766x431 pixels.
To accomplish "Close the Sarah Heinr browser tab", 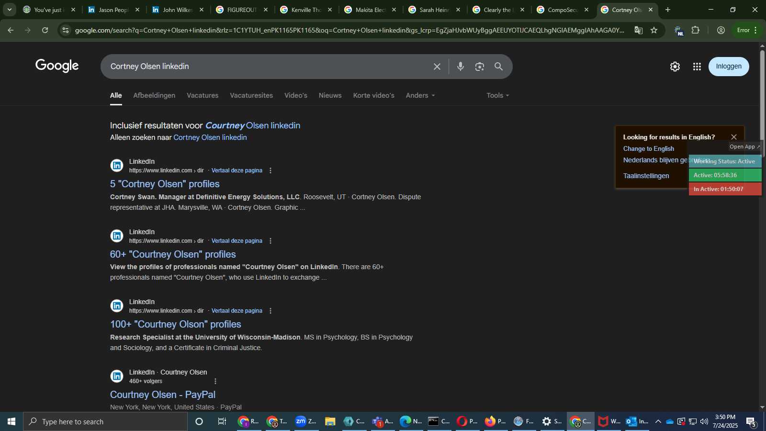I will click(458, 10).
